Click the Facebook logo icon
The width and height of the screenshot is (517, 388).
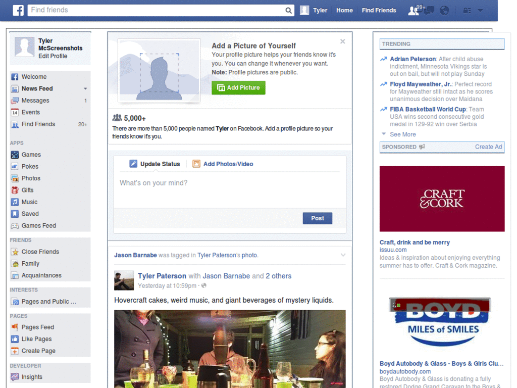point(18,10)
